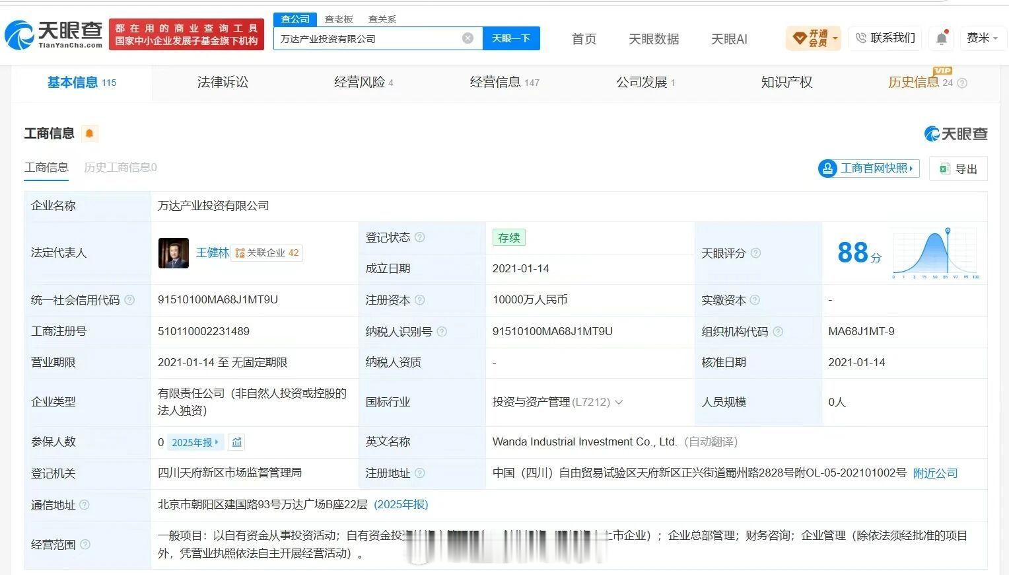Click the 王健林 portrait thumbnail

pyautogui.click(x=174, y=253)
